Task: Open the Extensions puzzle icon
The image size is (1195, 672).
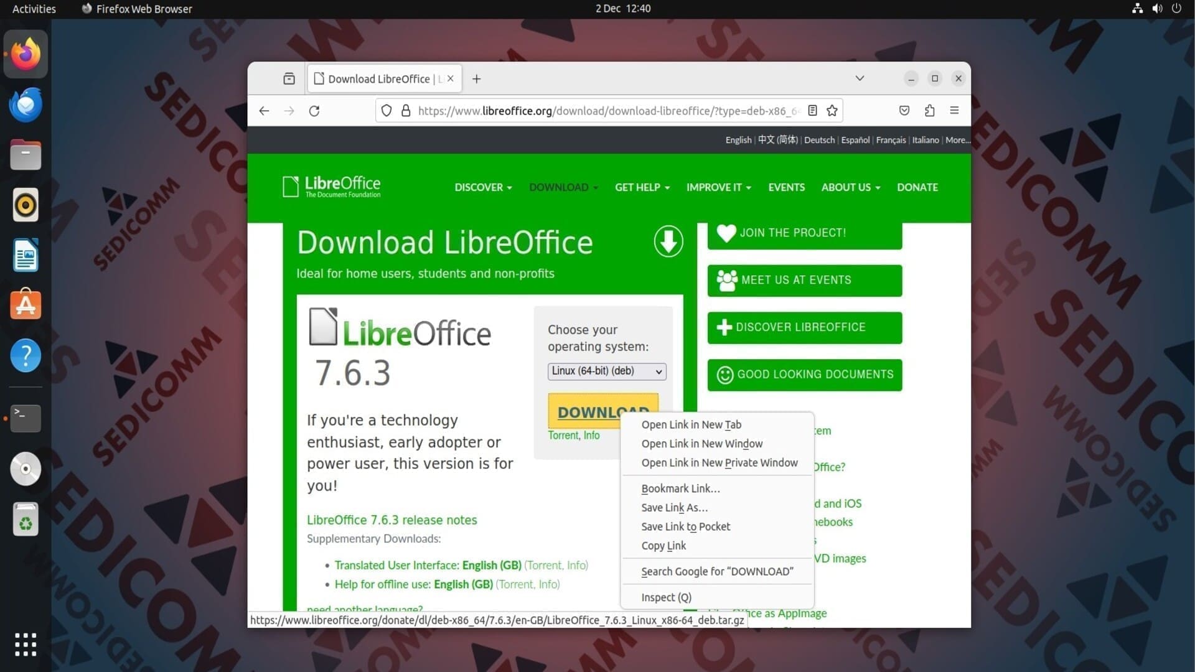Action: click(x=929, y=111)
